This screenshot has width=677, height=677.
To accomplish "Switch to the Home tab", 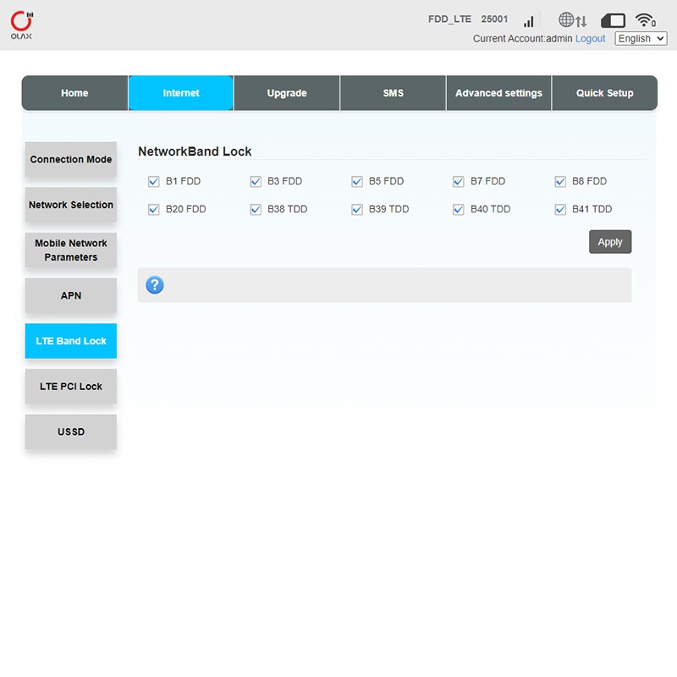I will pyautogui.click(x=74, y=93).
